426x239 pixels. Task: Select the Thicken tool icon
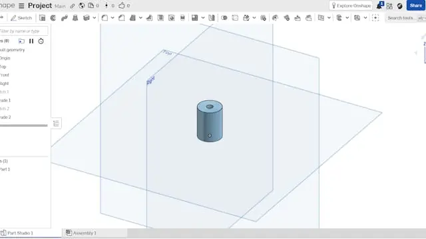[87, 18]
